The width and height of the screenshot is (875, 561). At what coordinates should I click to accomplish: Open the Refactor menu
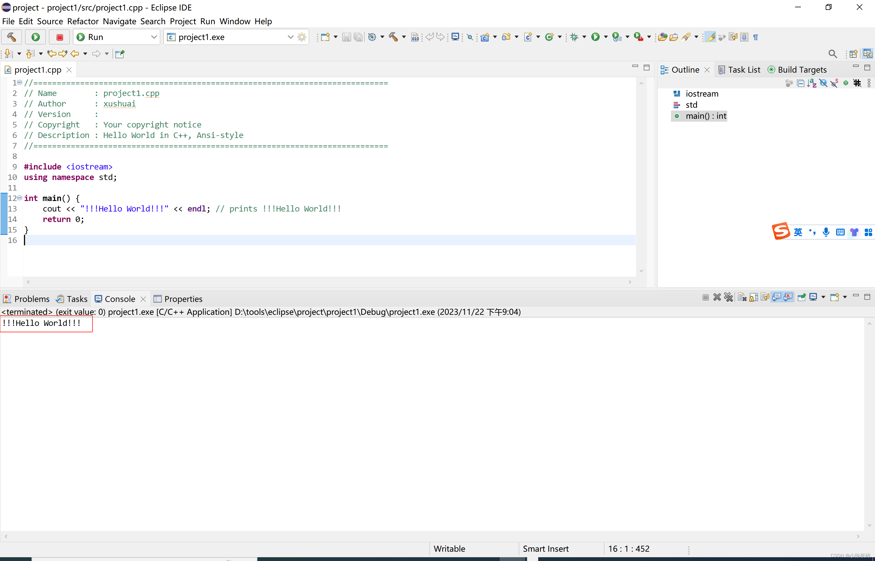[83, 21]
